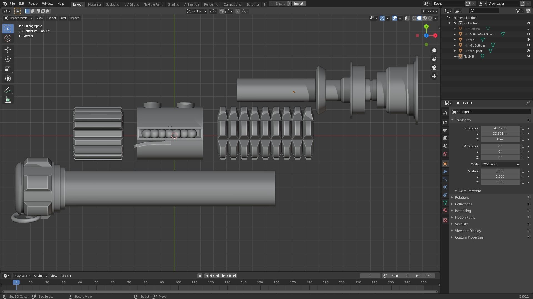Open the Object Constraints properties tab
The height and width of the screenshot is (299, 533).
(x=445, y=195)
